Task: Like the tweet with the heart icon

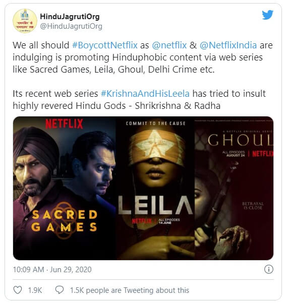Action: pos(18,290)
